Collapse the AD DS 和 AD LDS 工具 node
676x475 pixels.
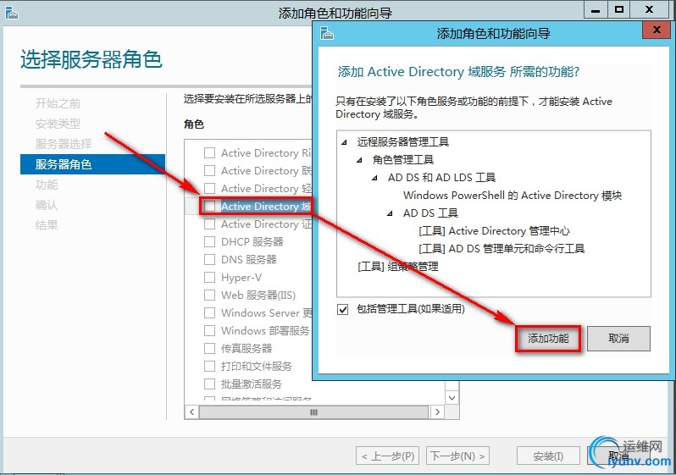pyautogui.click(x=375, y=178)
